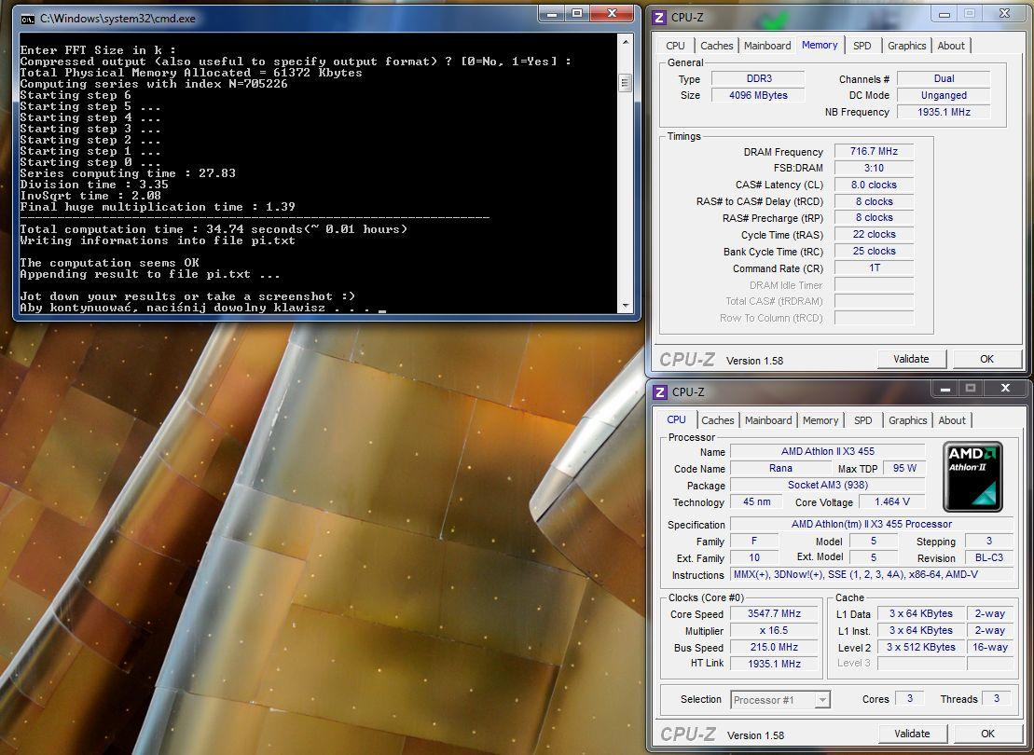Click the Specification AMD Athlon(tm) II X3 field
1034x755 pixels.
872,525
